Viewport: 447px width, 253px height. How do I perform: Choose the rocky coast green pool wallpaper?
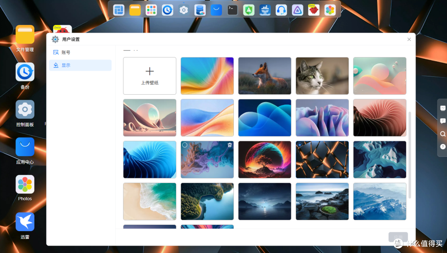[x=322, y=201]
